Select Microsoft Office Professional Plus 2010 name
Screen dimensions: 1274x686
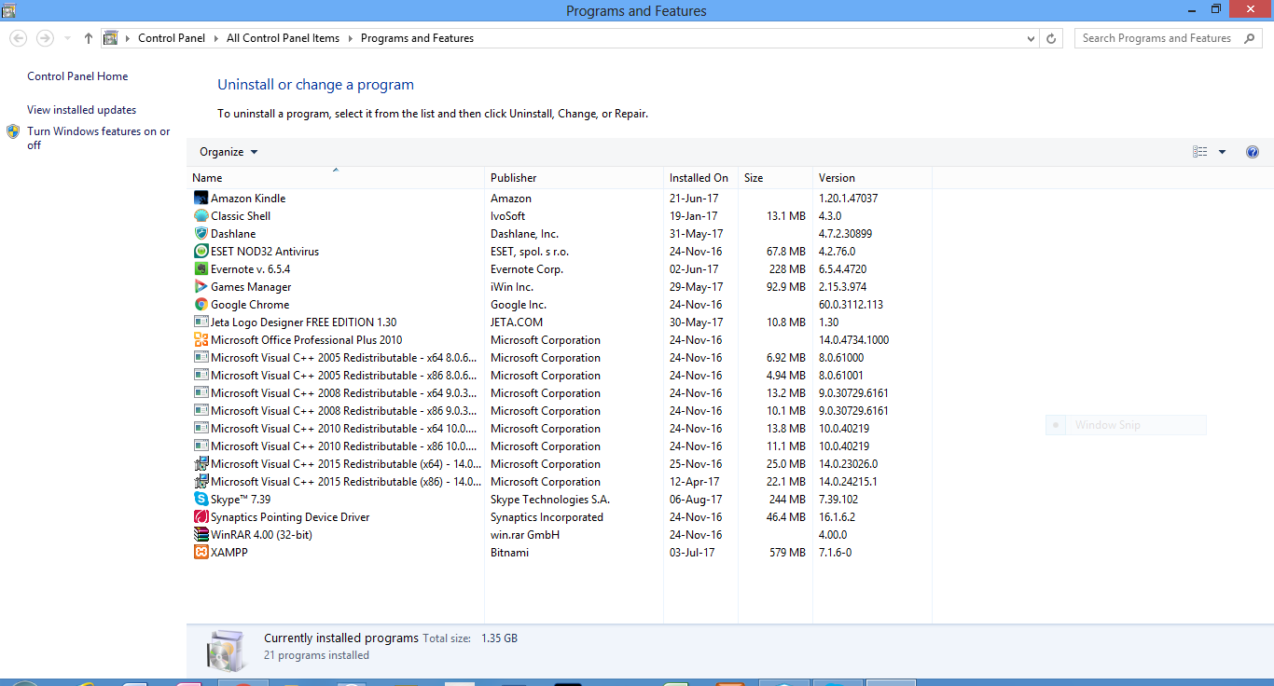pos(307,339)
